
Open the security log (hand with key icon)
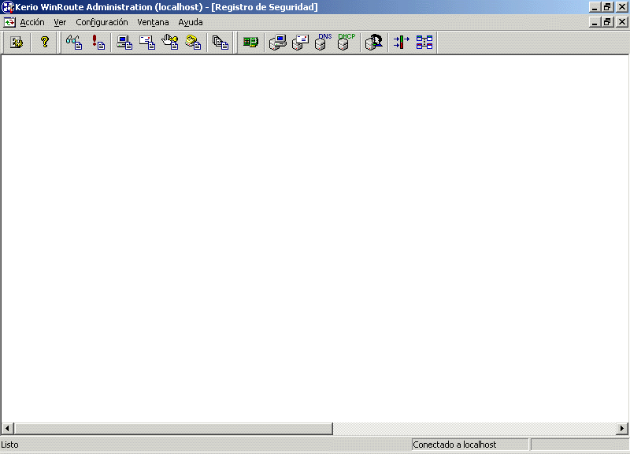coord(170,43)
